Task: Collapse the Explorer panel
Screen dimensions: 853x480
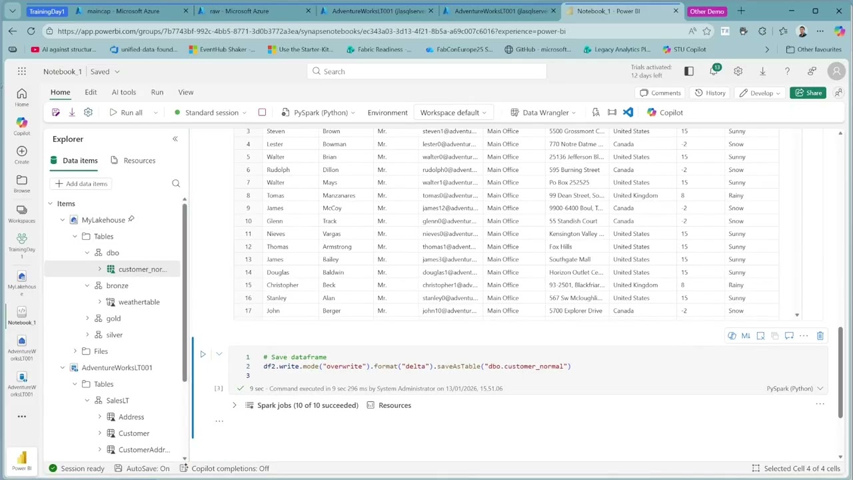Action: click(175, 139)
